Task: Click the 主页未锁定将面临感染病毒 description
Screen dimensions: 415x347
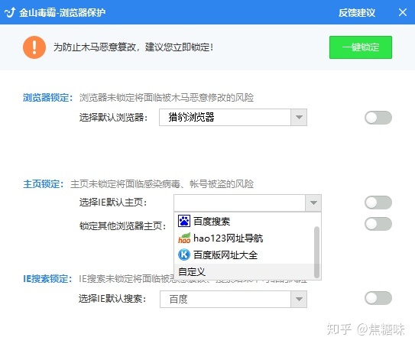Action: click(x=162, y=183)
